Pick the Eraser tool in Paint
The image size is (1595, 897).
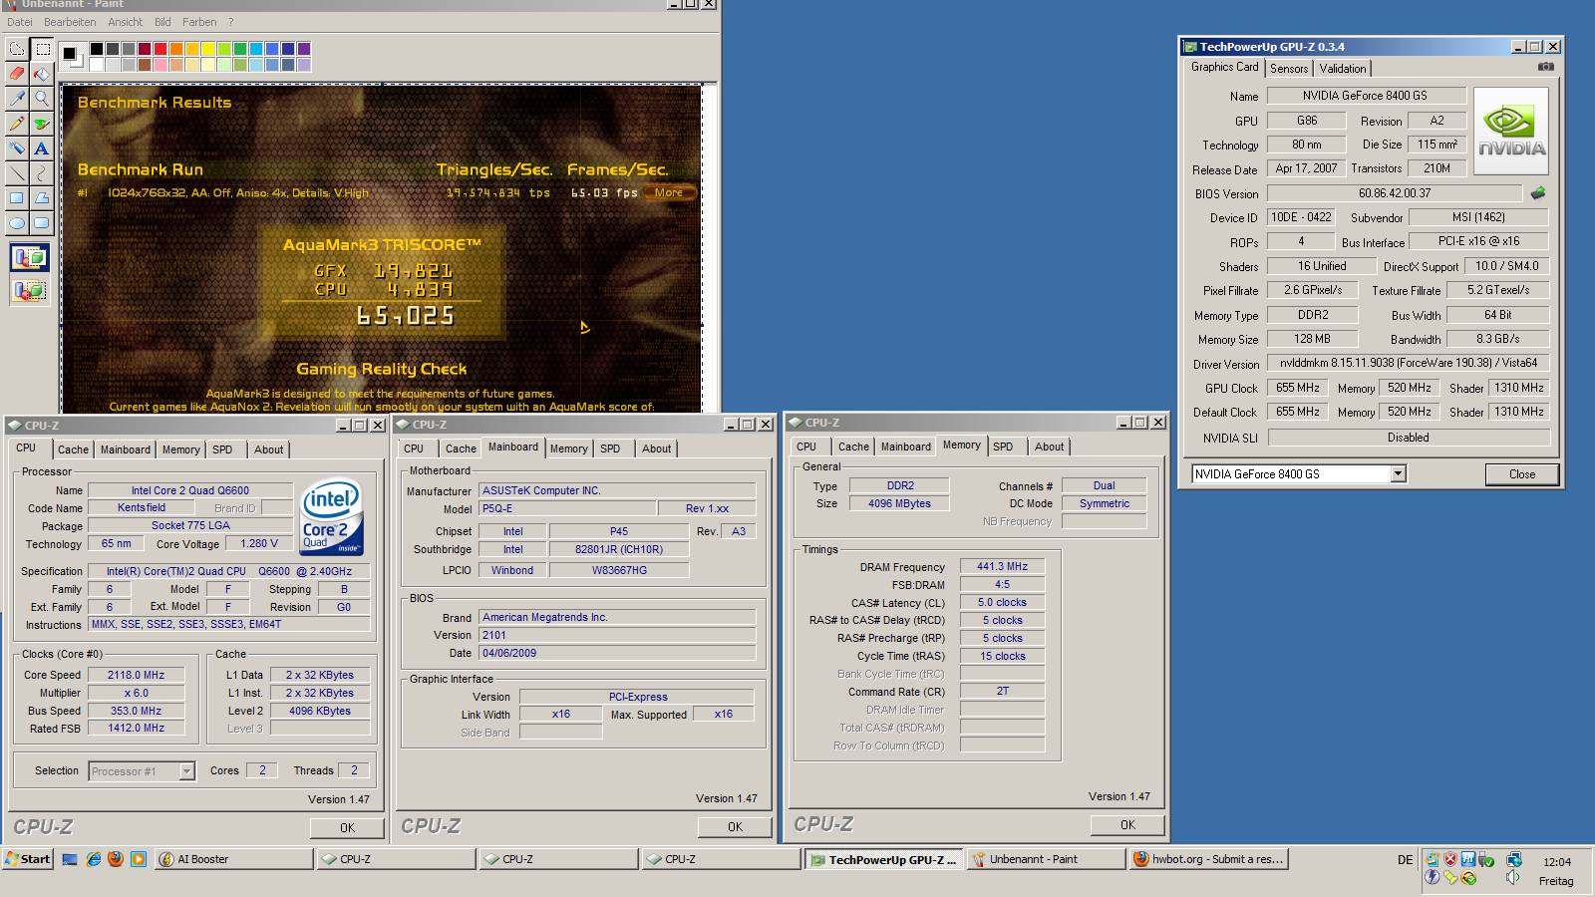click(x=17, y=74)
